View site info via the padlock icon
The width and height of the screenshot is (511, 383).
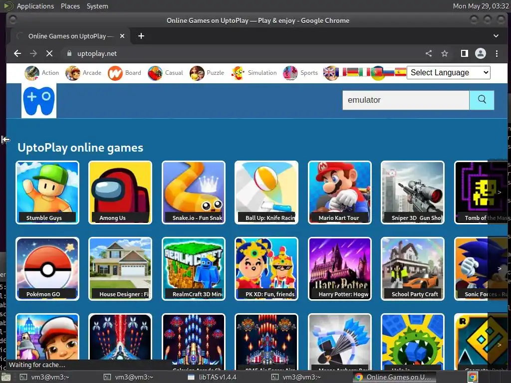(69, 53)
